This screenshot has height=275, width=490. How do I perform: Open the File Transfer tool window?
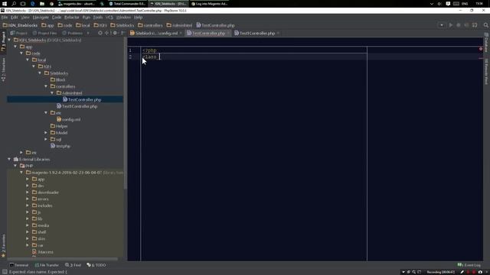point(47,265)
